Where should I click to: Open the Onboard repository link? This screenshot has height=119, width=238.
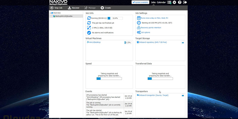pyautogui.click(x=153, y=42)
